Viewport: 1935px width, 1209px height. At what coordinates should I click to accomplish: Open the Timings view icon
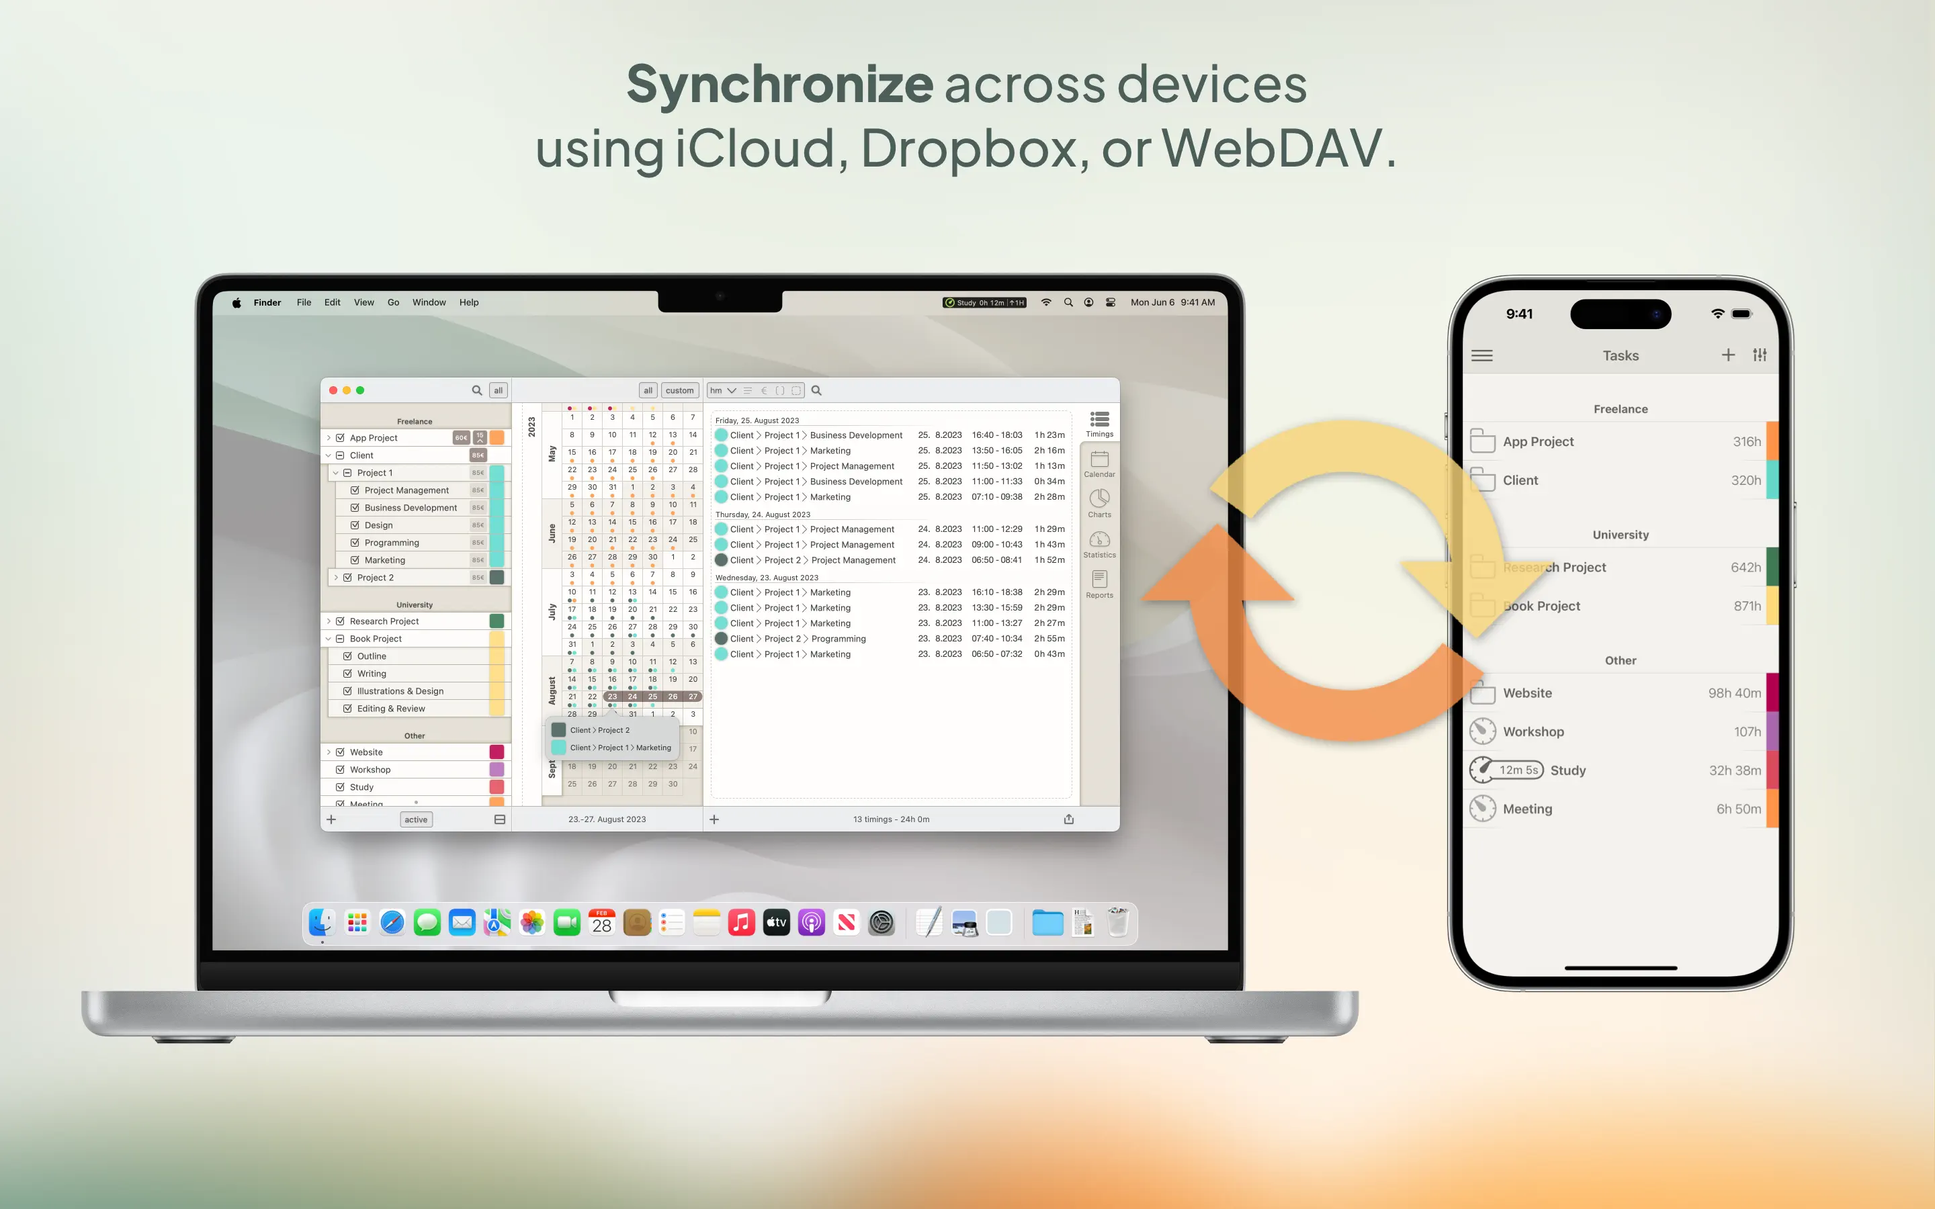[x=1099, y=420]
